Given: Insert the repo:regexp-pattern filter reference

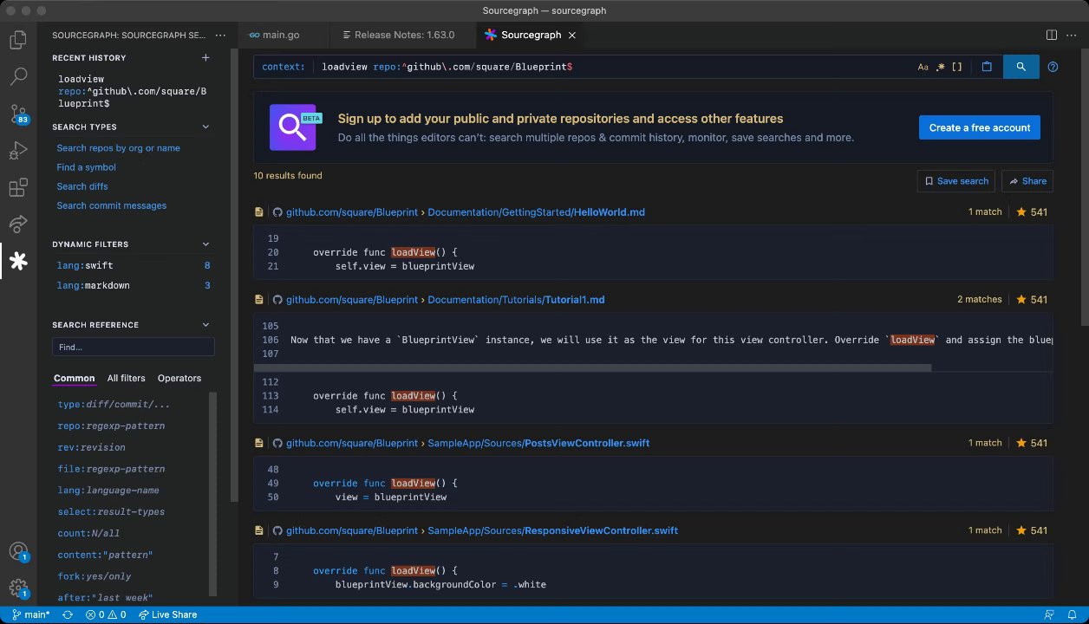Looking at the screenshot, I should [111, 426].
